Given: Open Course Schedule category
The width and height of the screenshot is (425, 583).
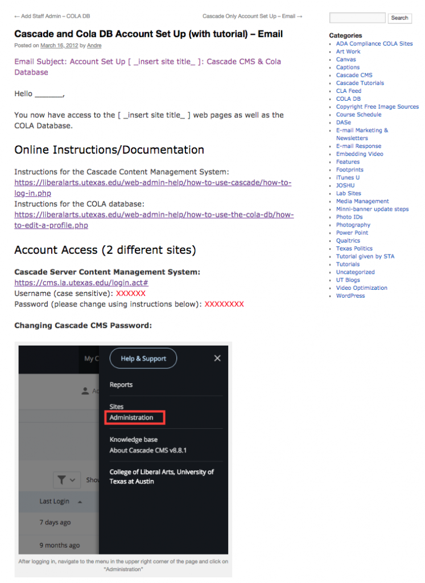Looking at the screenshot, I should [x=358, y=114].
